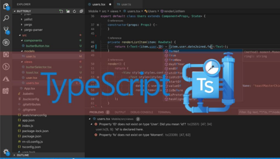The height and width of the screenshot is (159, 280).
Task: Refresh the Explorer tree
Action: (x=75, y=11)
